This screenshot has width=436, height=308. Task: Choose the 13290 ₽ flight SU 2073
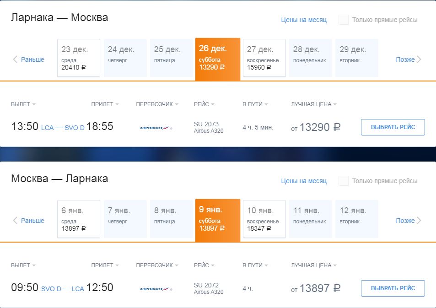click(393, 127)
